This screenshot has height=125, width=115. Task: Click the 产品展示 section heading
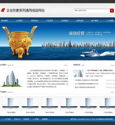click(3, 92)
